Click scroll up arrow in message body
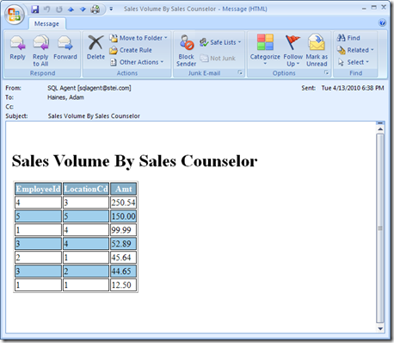Screen dimensions: 394x343 coord(380,129)
